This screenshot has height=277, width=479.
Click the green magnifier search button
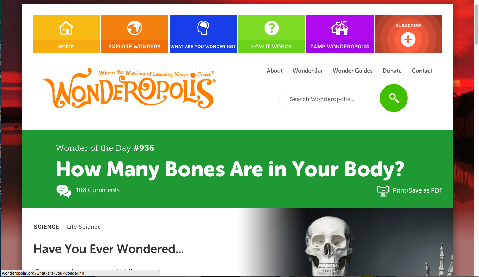pos(394,98)
